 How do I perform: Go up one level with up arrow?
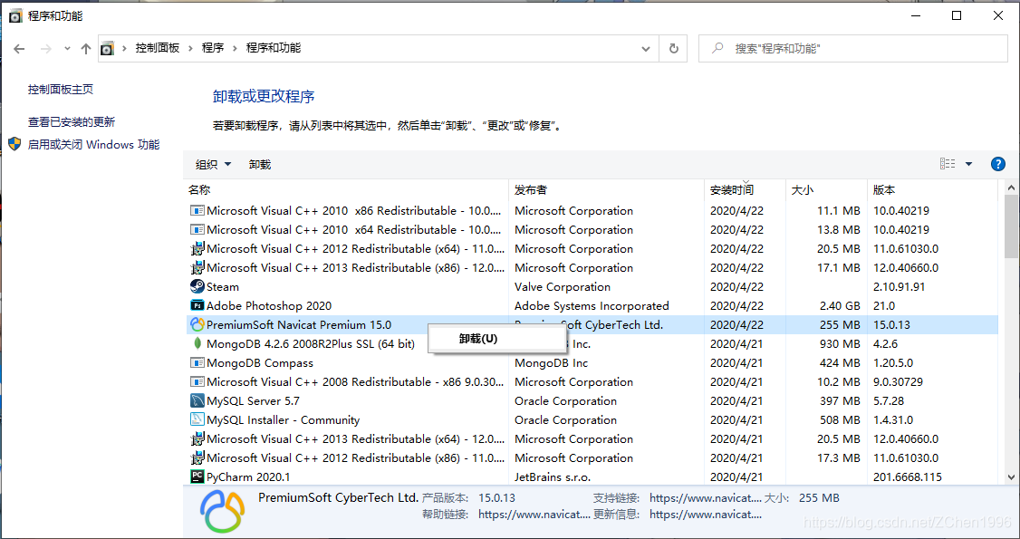tap(86, 49)
